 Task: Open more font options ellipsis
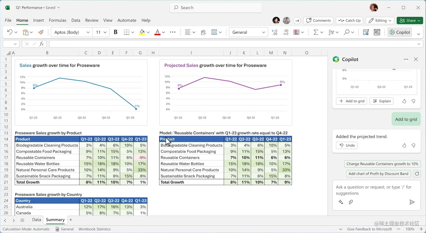click(173, 32)
